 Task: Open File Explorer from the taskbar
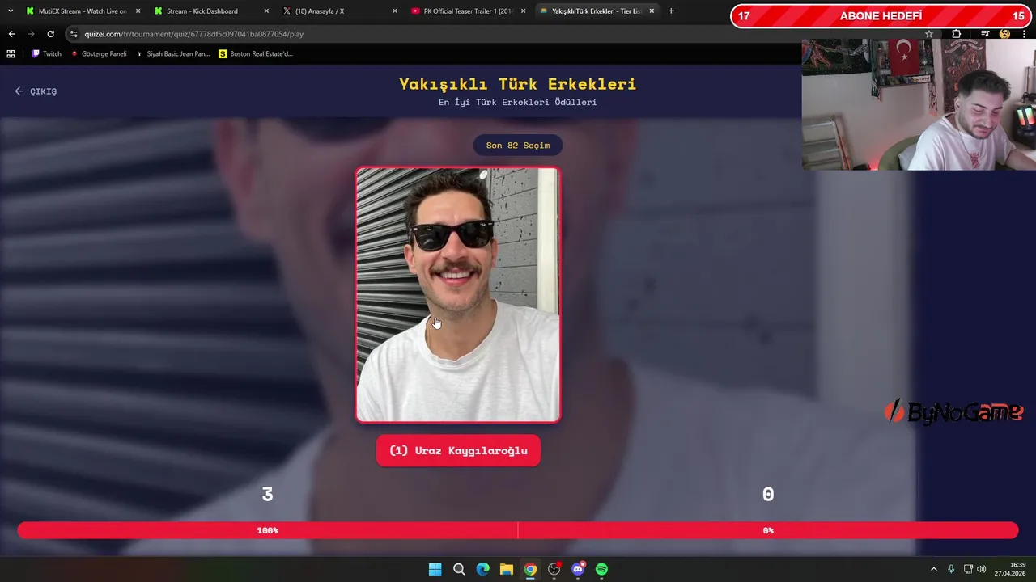506,569
